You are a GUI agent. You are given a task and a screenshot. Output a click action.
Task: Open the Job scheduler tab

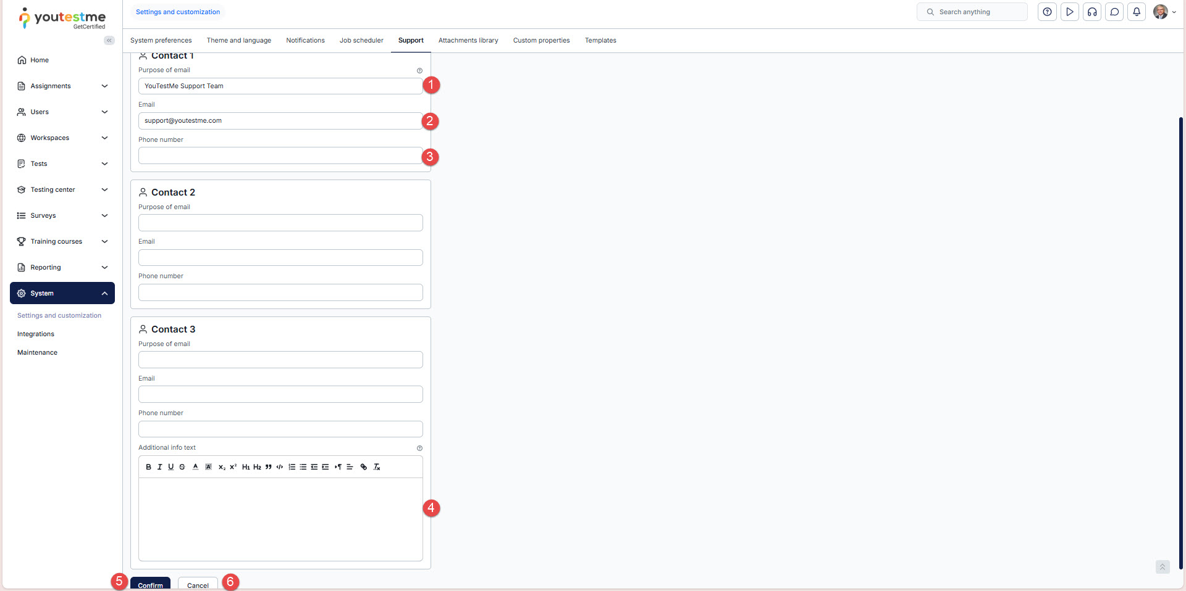[x=361, y=41]
